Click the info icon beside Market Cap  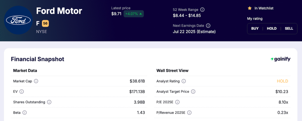point(36,81)
